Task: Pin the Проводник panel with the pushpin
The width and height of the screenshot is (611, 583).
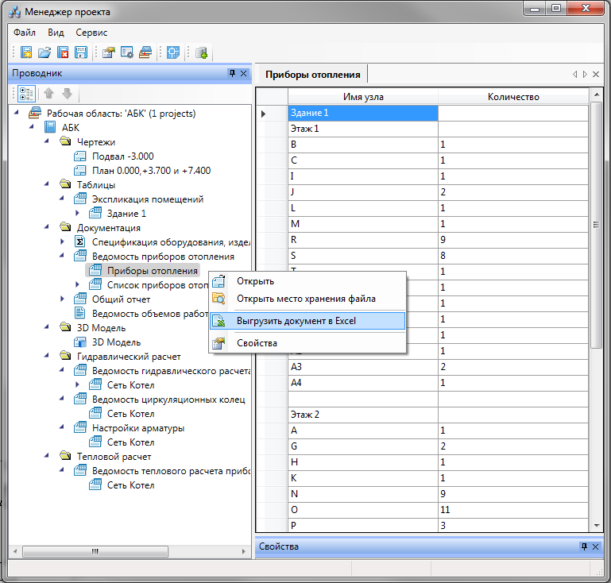Action: (x=232, y=73)
